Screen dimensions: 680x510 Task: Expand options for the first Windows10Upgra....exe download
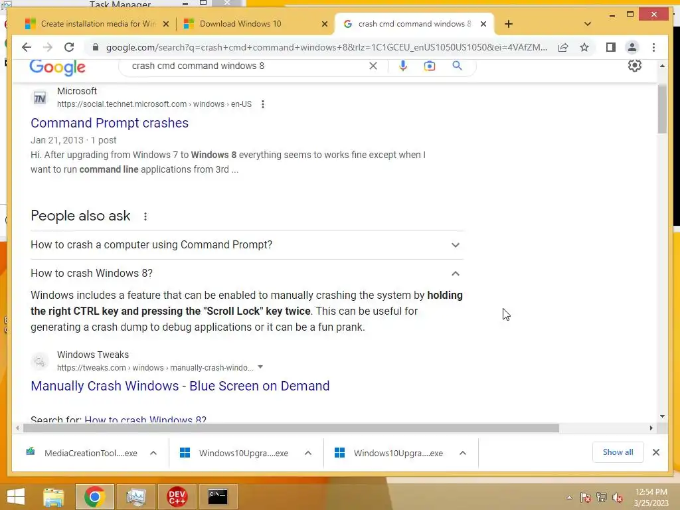pos(308,453)
